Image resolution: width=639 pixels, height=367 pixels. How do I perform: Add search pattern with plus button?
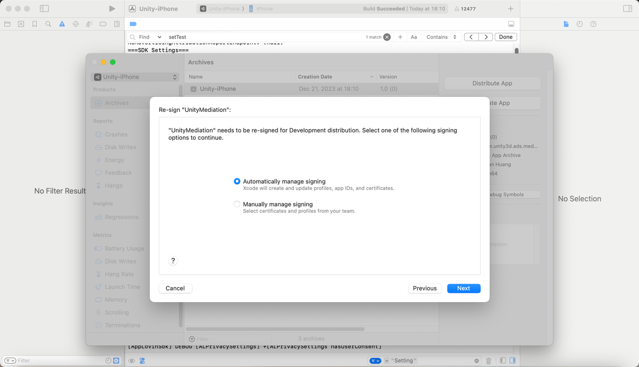tap(400, 37)
